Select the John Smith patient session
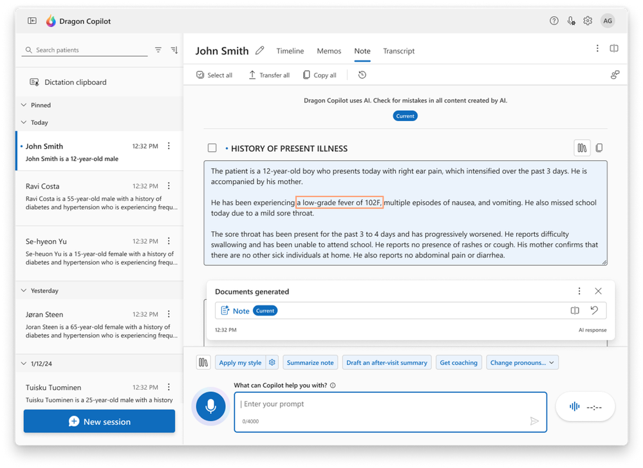The width and height of the screenshot is (643, 468). point(99,151)
